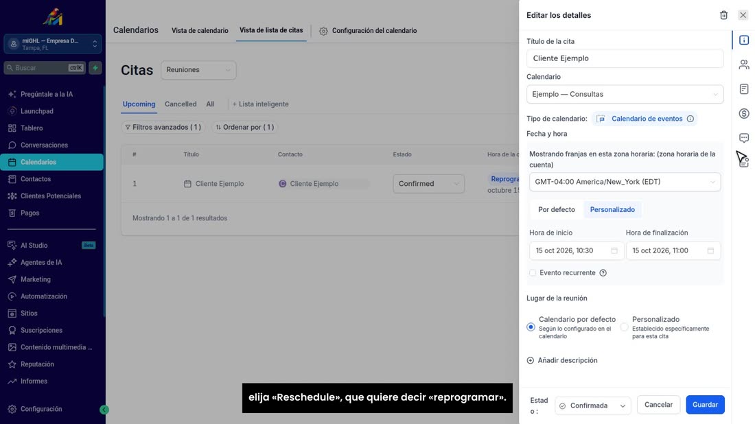Click the green lightning quick actions icon
The width and height of the screenshot is (755, 424).
click(x=95, y=68)
